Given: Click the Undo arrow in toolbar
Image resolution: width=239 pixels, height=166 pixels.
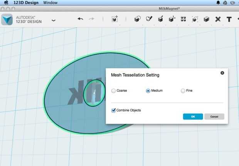Looking at the screenshot, I should [80, 19].
